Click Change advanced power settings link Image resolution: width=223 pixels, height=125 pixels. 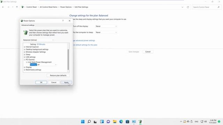pos(84,41)
